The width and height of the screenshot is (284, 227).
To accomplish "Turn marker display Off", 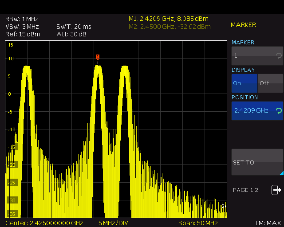I will tap(270, 83).
